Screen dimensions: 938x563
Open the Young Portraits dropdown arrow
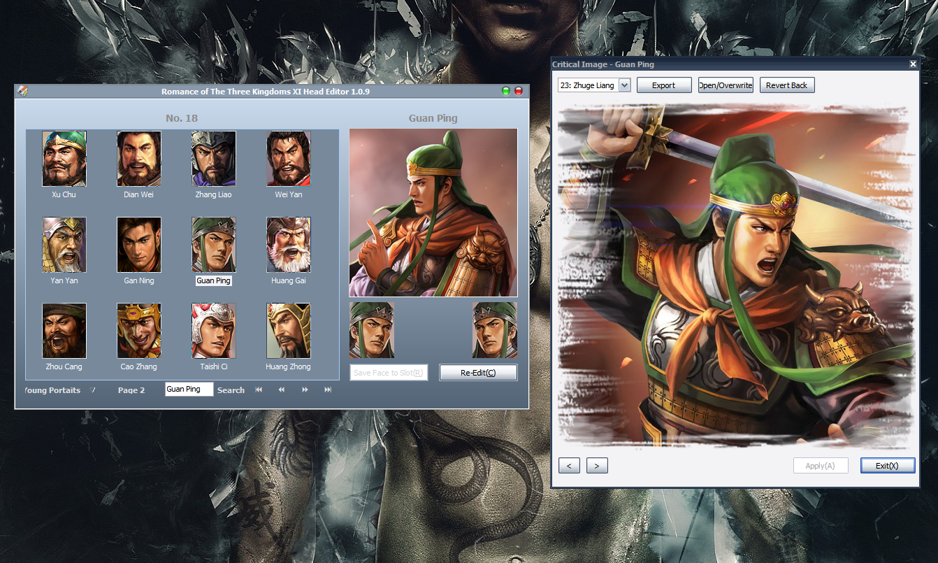[x=93, y=390]
